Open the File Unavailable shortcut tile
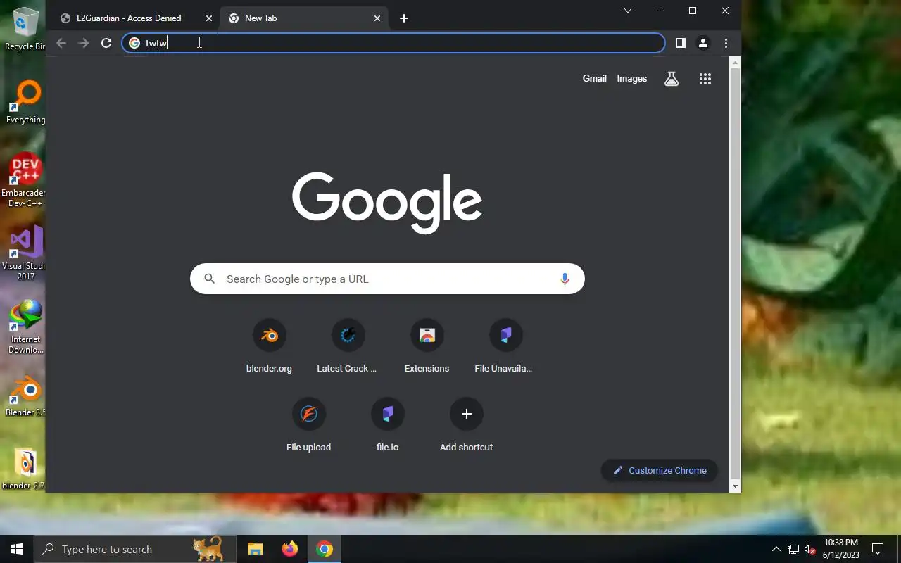Image resolution: width=901 pixels, height=563 pixels. pyautogui.click(x=505, y=346)
